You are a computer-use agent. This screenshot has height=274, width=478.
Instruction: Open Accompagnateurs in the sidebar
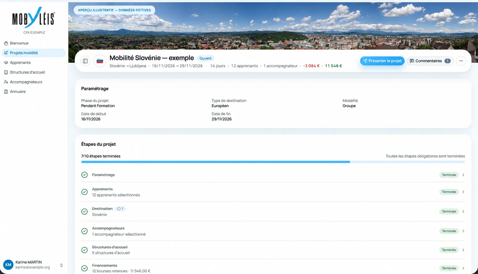click(x=33, y=82)
